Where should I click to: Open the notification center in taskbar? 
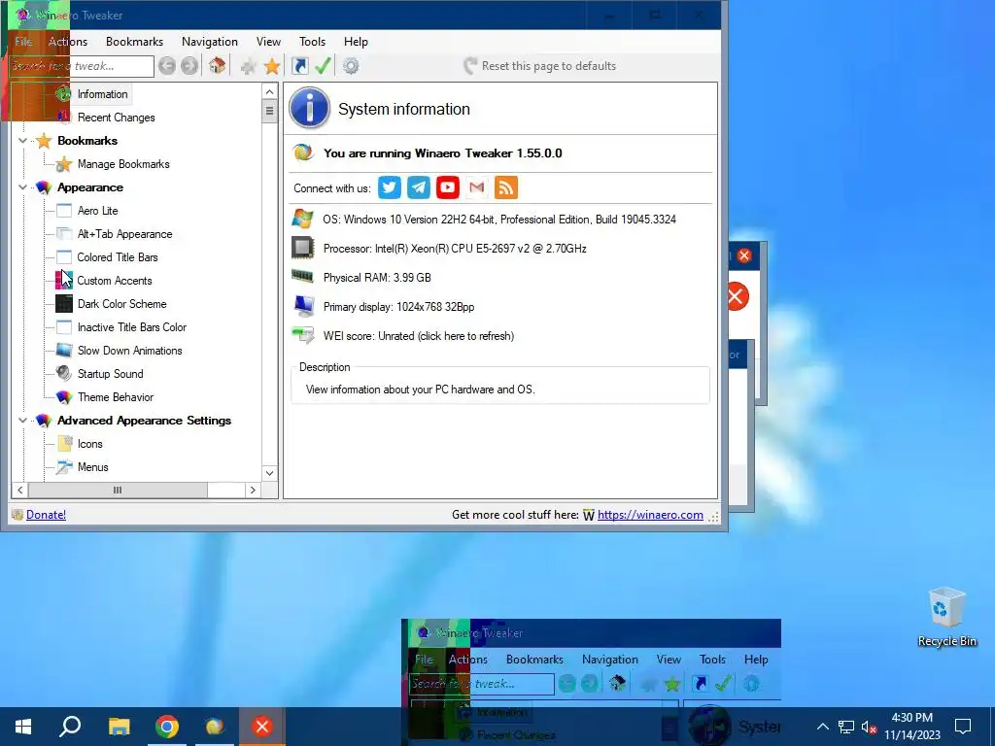pos(963,727)
